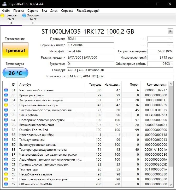Click the Текущее column header
The width and height of the screenshot is (176, 190).
93,84
